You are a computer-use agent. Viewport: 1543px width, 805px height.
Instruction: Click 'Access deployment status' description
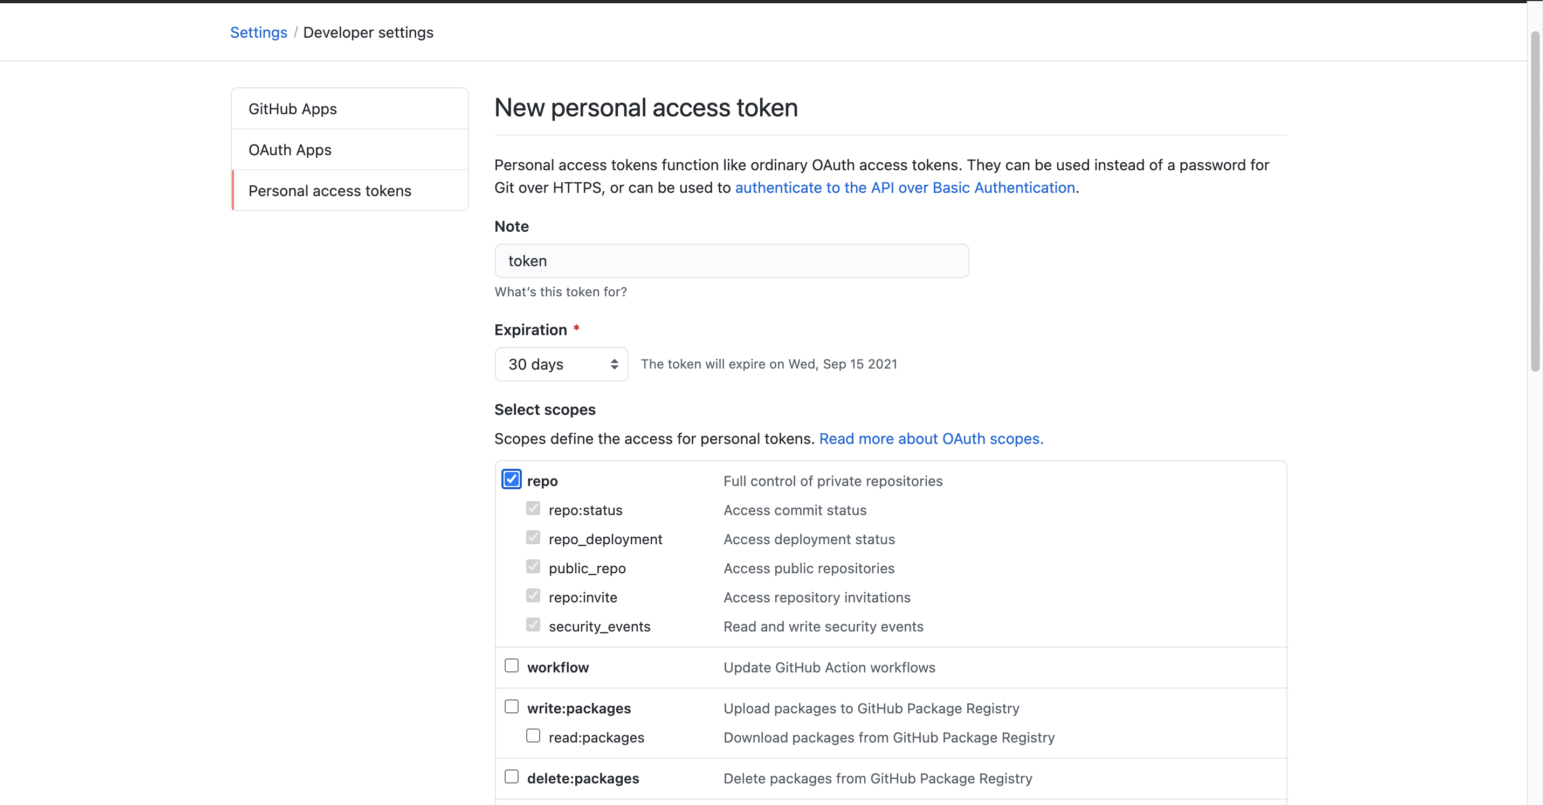(809, 539)
